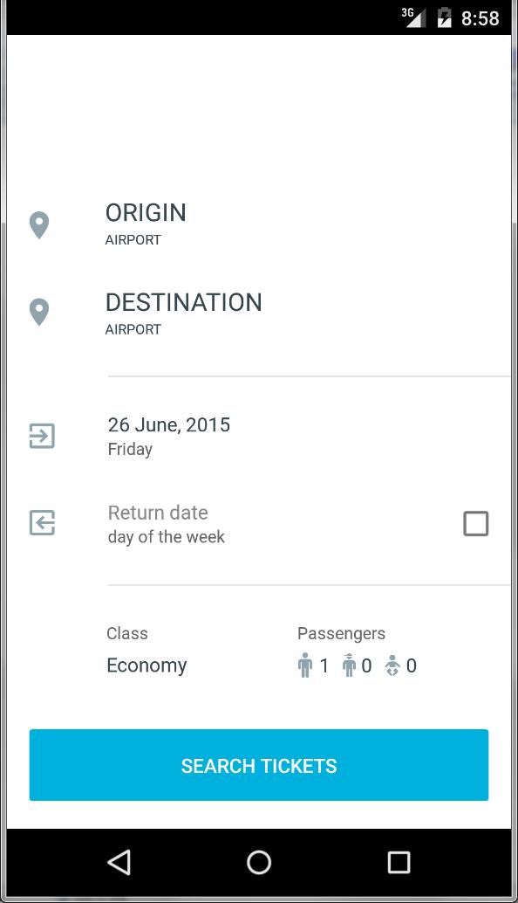Click the destination location pin icon
Image resolution: width=518 pixels, height=903 pixels.
coord(38,311)
